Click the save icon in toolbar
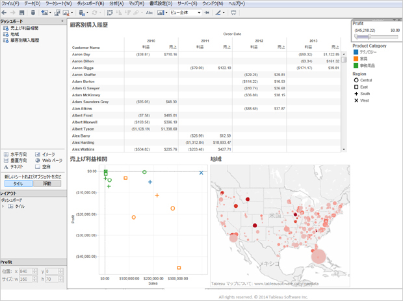 point(22,12)
